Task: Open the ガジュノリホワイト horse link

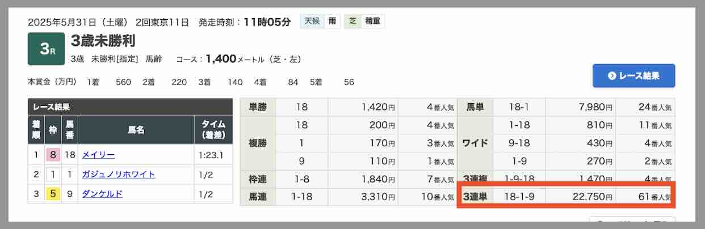Action: (118, 174)
